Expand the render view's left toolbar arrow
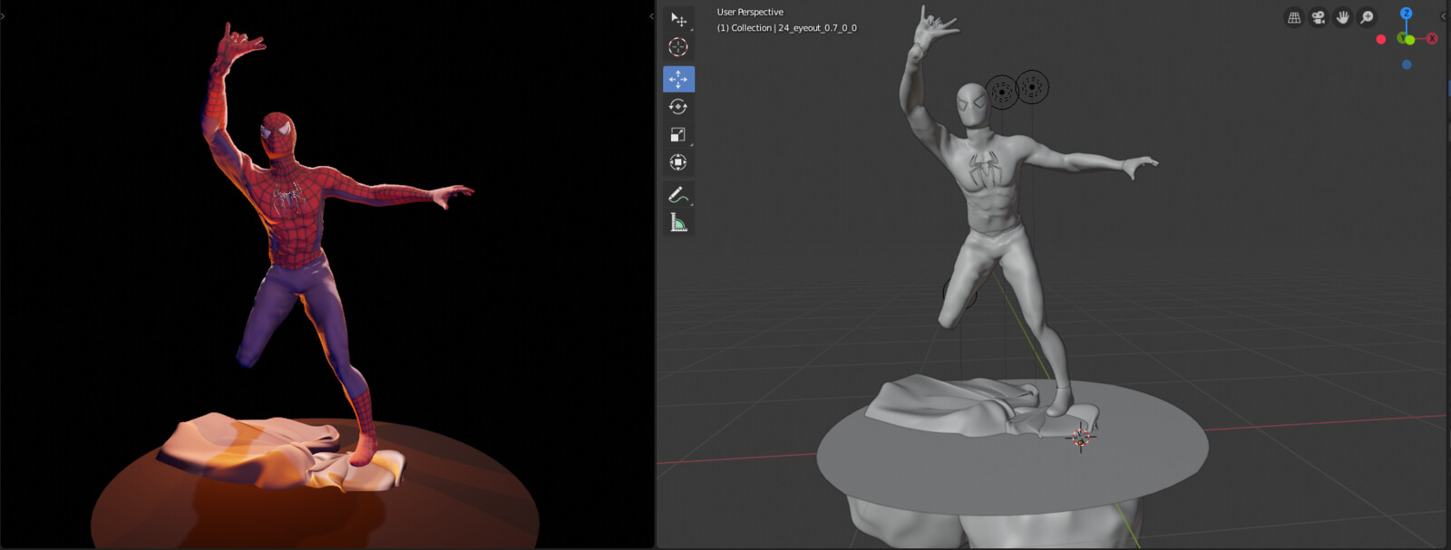The height and width of the screenshot is (550, 1451). tap(3, 15)
